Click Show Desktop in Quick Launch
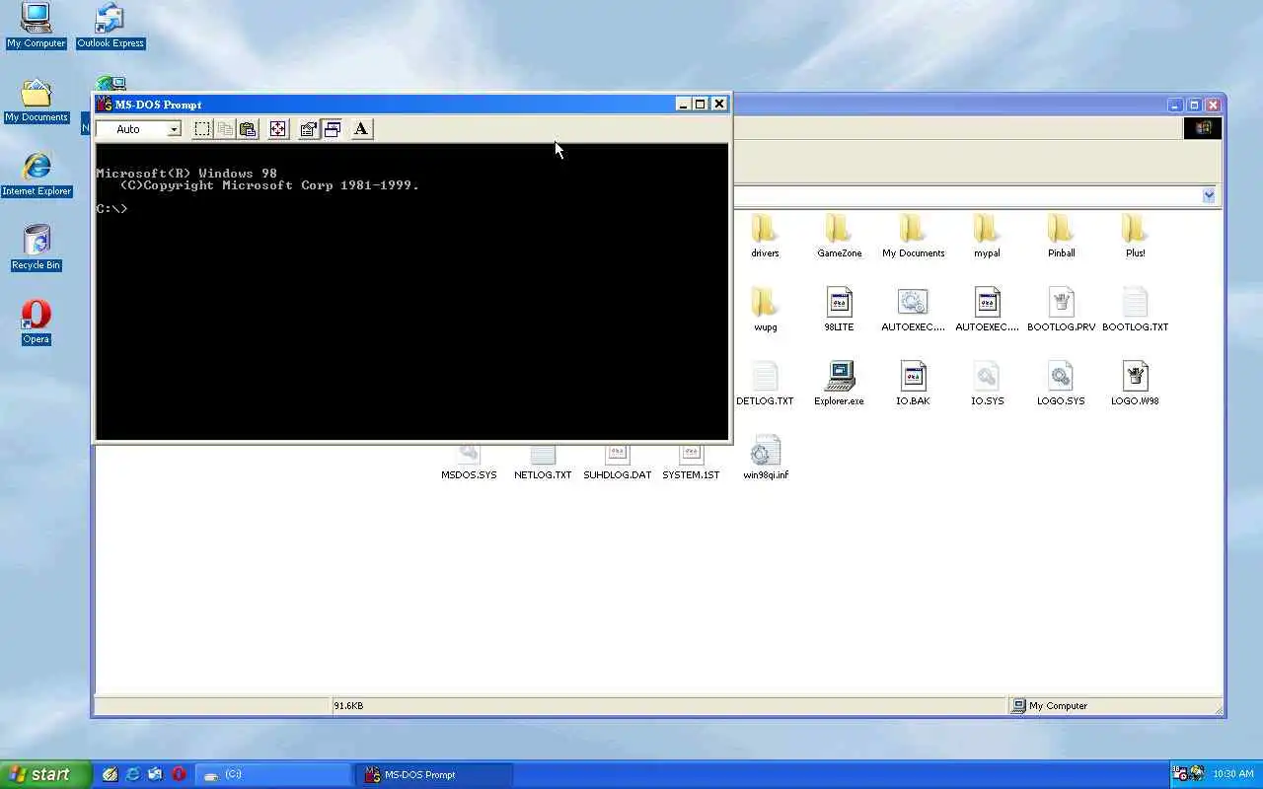The image size is (1263, 789). coord(111,774)
